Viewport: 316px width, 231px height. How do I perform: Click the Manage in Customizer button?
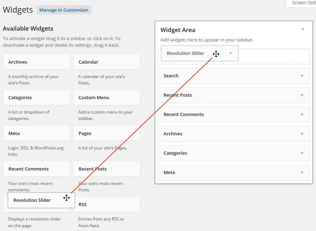[x=64, y=10]
